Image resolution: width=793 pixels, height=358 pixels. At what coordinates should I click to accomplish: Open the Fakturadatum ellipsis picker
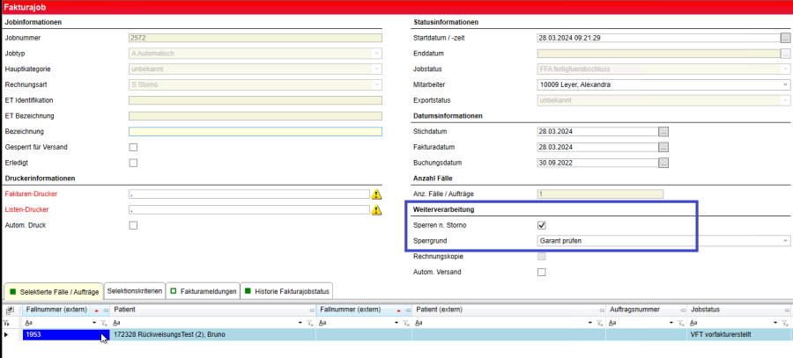[x=663, y=147]
